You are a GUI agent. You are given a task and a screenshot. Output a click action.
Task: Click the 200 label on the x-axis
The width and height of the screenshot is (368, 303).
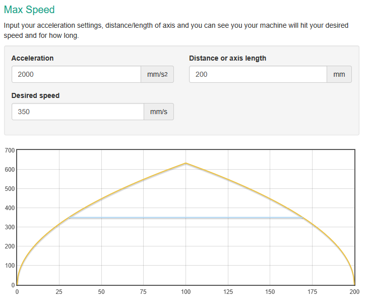pos(355,292)
